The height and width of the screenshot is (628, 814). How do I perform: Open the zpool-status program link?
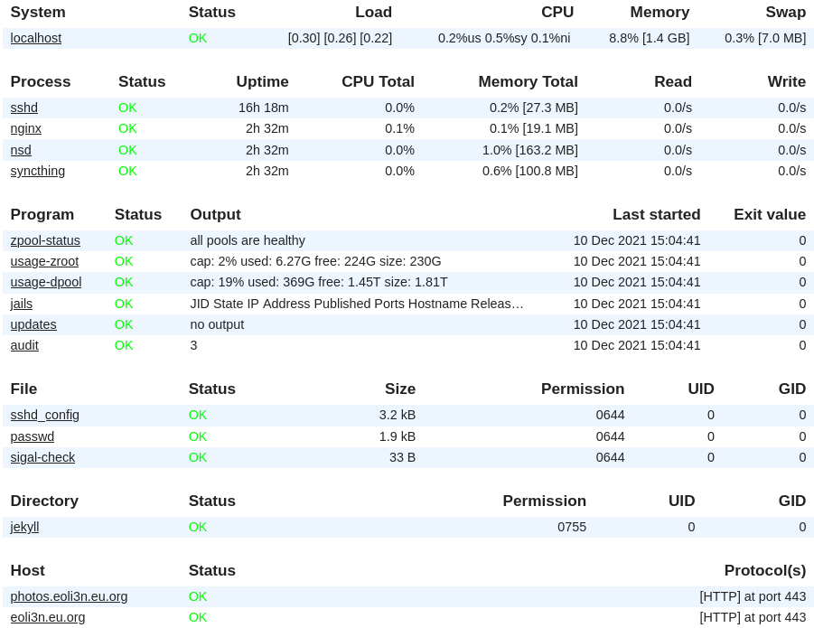tap(45, 240)
